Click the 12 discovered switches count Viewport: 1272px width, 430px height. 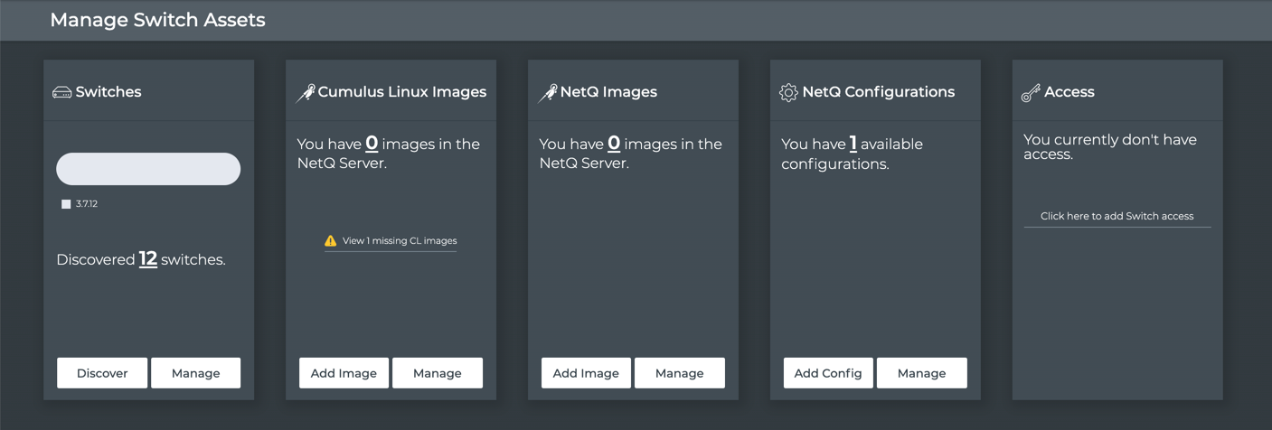pos(148,259)
